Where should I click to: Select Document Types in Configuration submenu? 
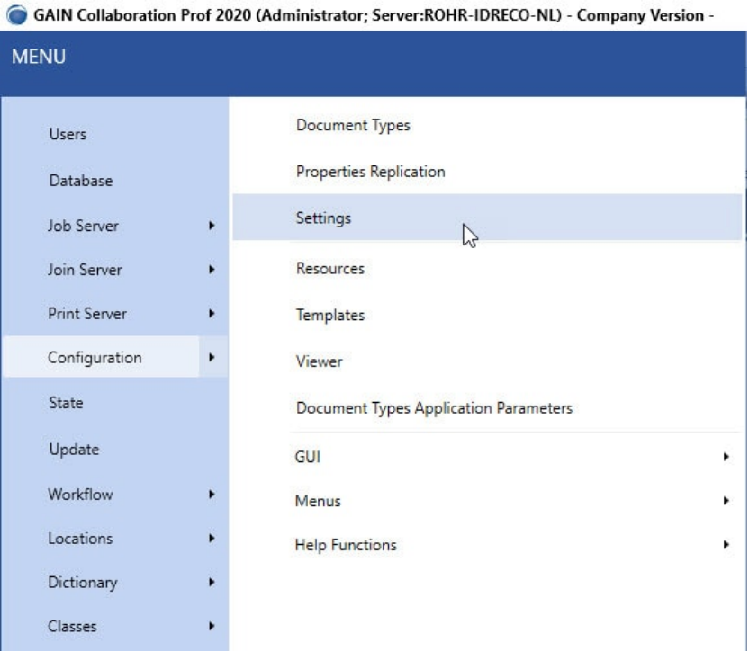point(353,125)
